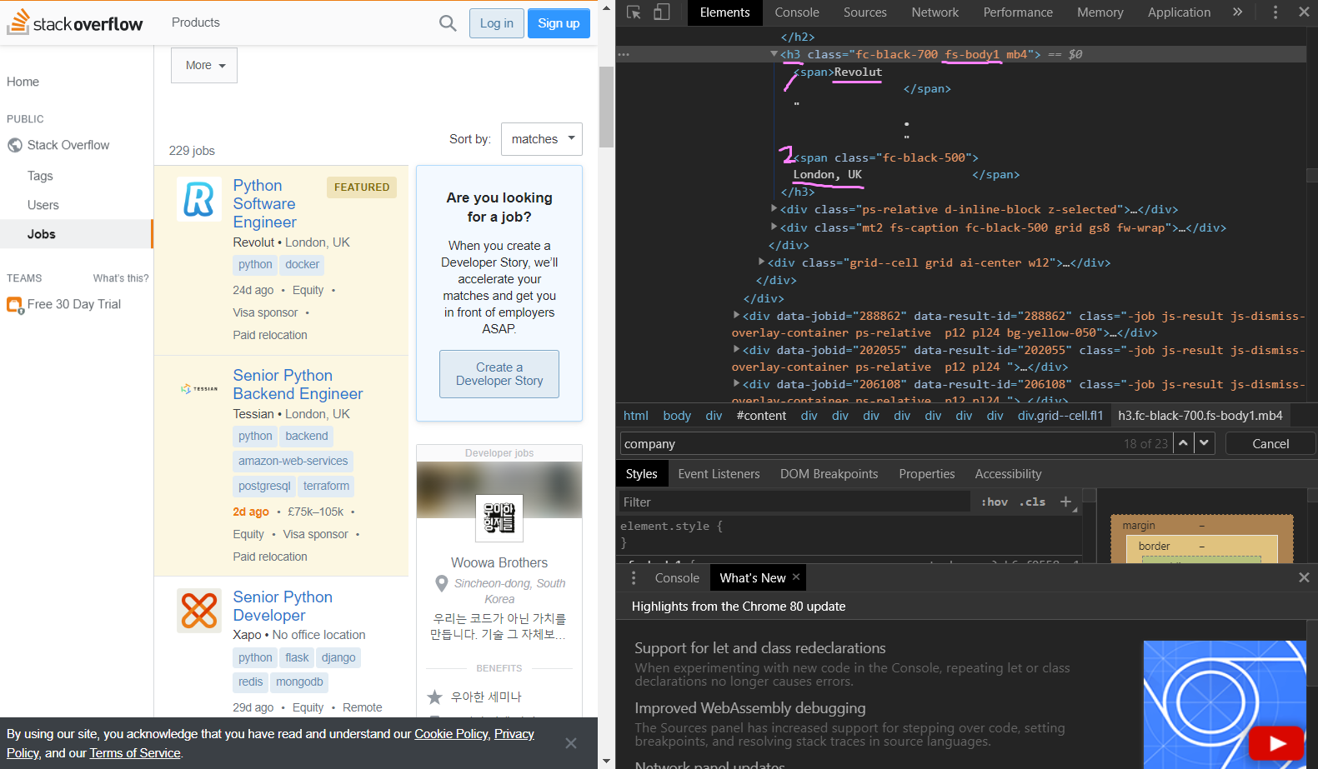Switch to Event Listeners pane

coord(719,474)
